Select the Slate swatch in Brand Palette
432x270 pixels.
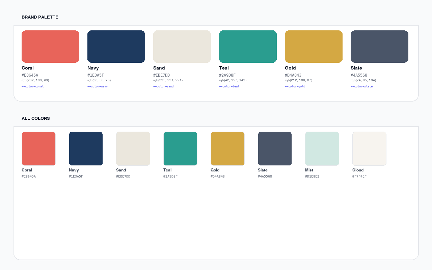(379, 46)
